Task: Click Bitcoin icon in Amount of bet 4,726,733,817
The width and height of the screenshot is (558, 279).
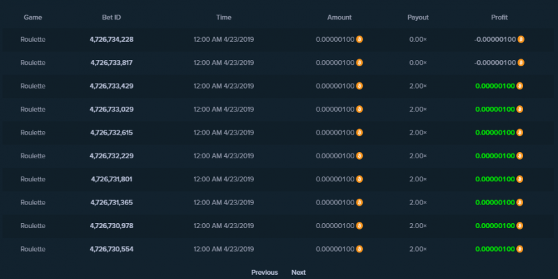Action: (359, 63)
